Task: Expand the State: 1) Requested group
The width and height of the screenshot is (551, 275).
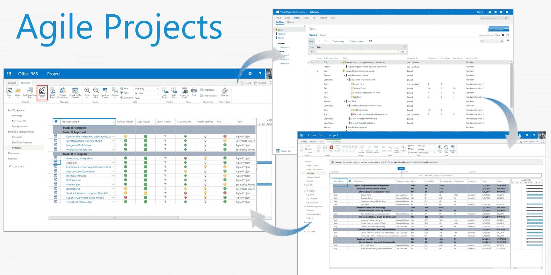Action: click(x=62, y=128)
